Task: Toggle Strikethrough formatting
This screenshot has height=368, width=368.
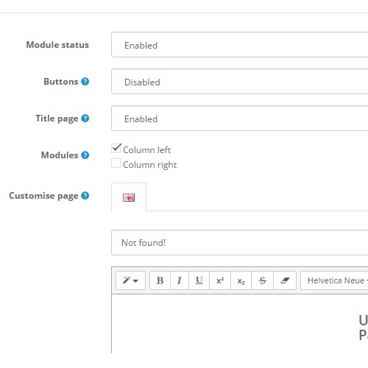Action: click(x=262, y=280)
